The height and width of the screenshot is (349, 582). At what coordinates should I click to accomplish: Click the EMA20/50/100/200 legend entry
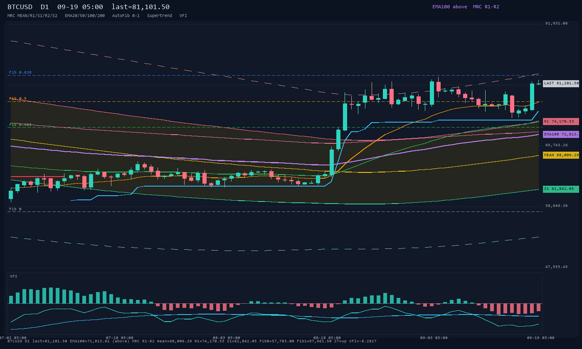85,16
